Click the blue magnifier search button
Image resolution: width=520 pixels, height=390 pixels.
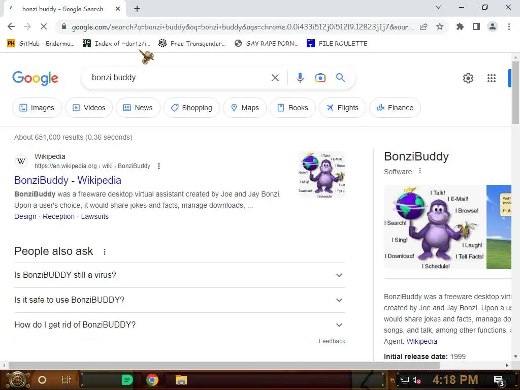pyautogui.click(x=340, y=78)
